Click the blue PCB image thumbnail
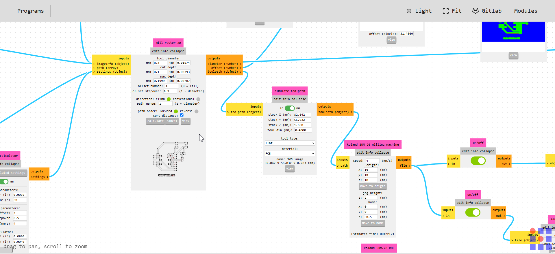555x254 pixels. [513, 32]
